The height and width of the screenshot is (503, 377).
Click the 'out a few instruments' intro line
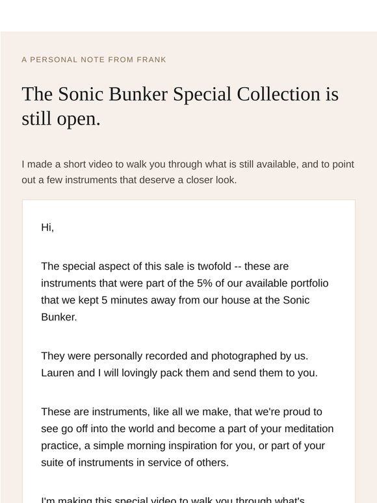tap(129, 180)
